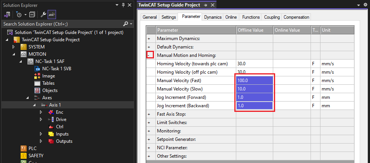Switch to the Online tab

coord(231,17)
